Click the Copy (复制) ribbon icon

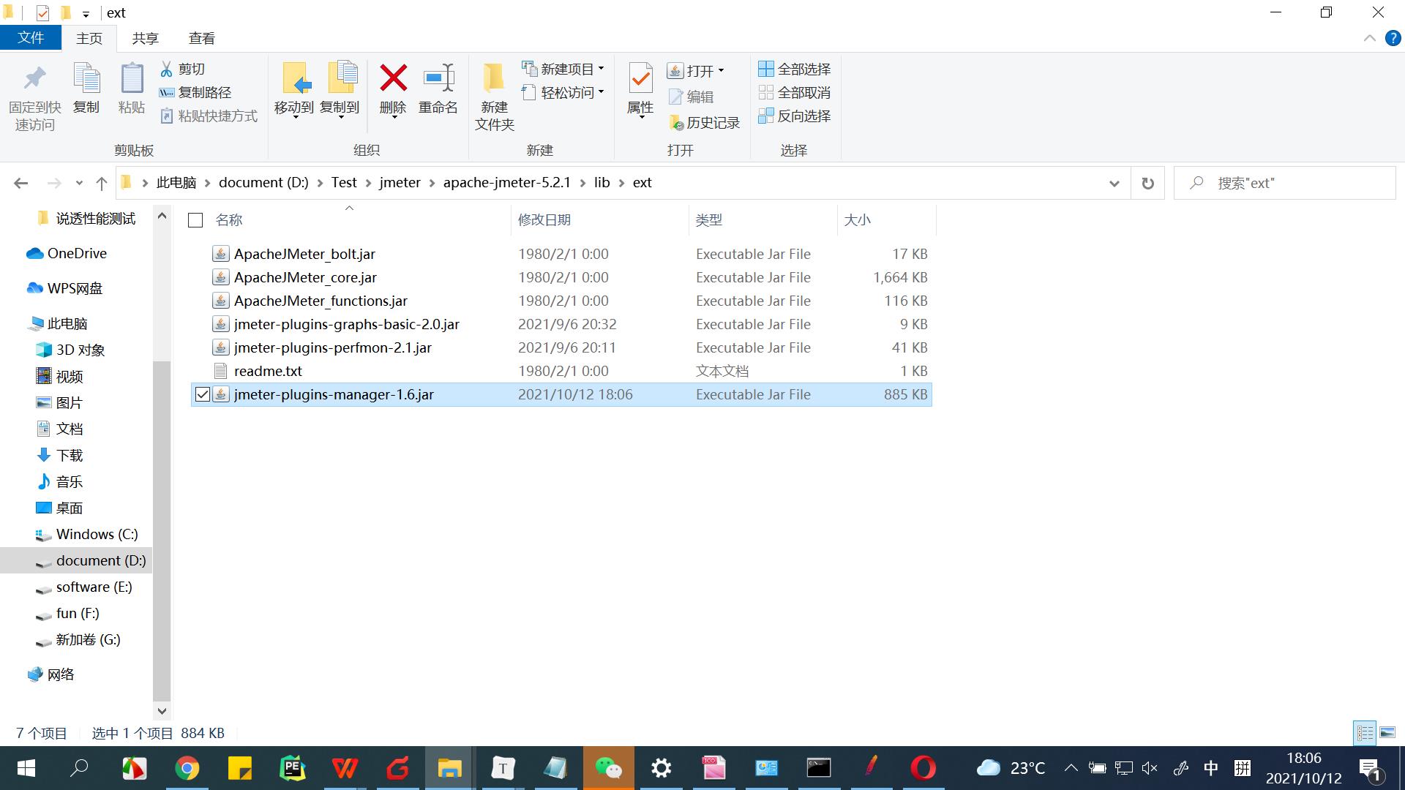[86, 88]
